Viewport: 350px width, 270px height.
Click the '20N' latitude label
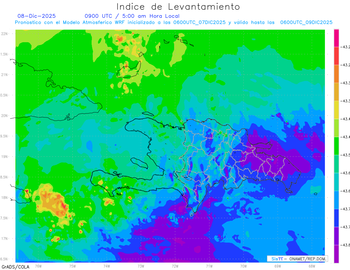[x=5, y=116]
